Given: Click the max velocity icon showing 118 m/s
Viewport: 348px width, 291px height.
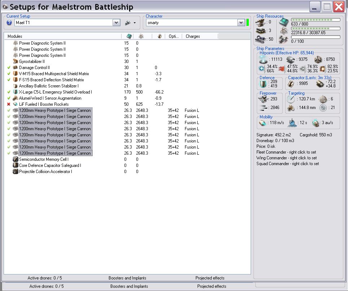Looking at the screenshot, I should [263, 123].
